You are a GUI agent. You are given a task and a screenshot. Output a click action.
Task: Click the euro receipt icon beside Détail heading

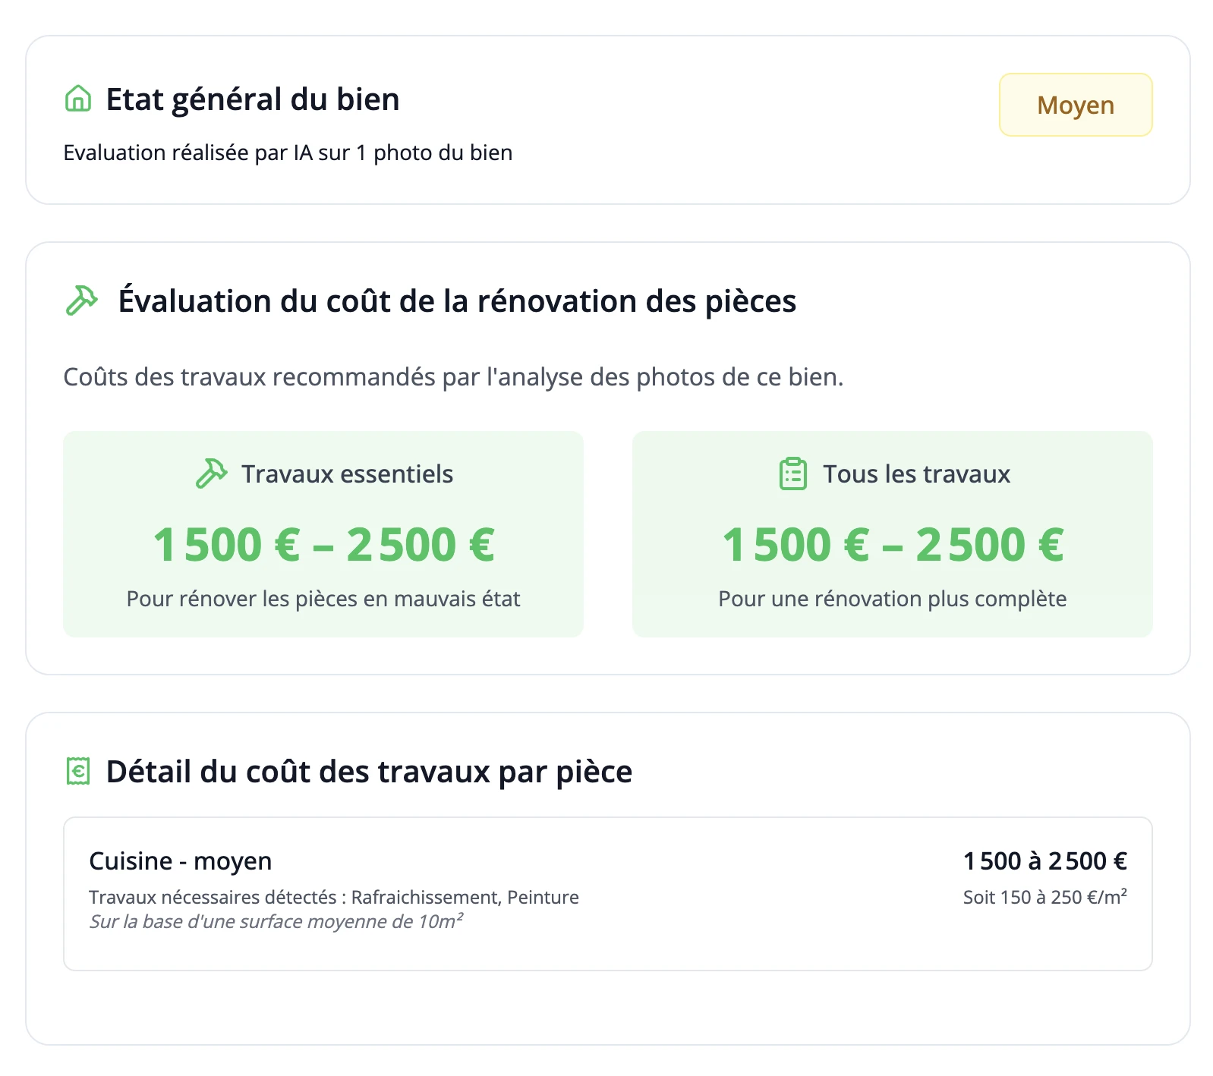[78, 771]
